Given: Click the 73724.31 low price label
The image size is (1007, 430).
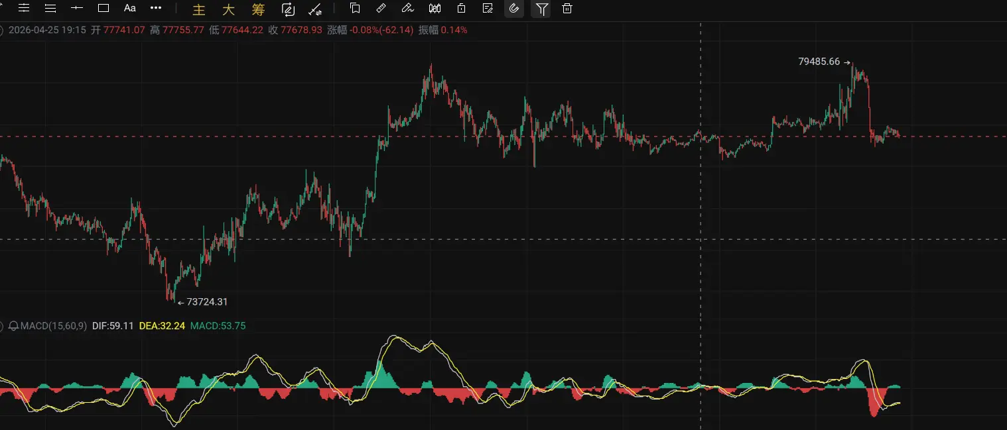Looking at the screenshot, I should pos(207,302).
